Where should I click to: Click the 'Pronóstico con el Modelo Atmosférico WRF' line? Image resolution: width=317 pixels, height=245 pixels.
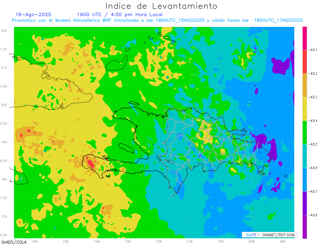tap(157, 20)
